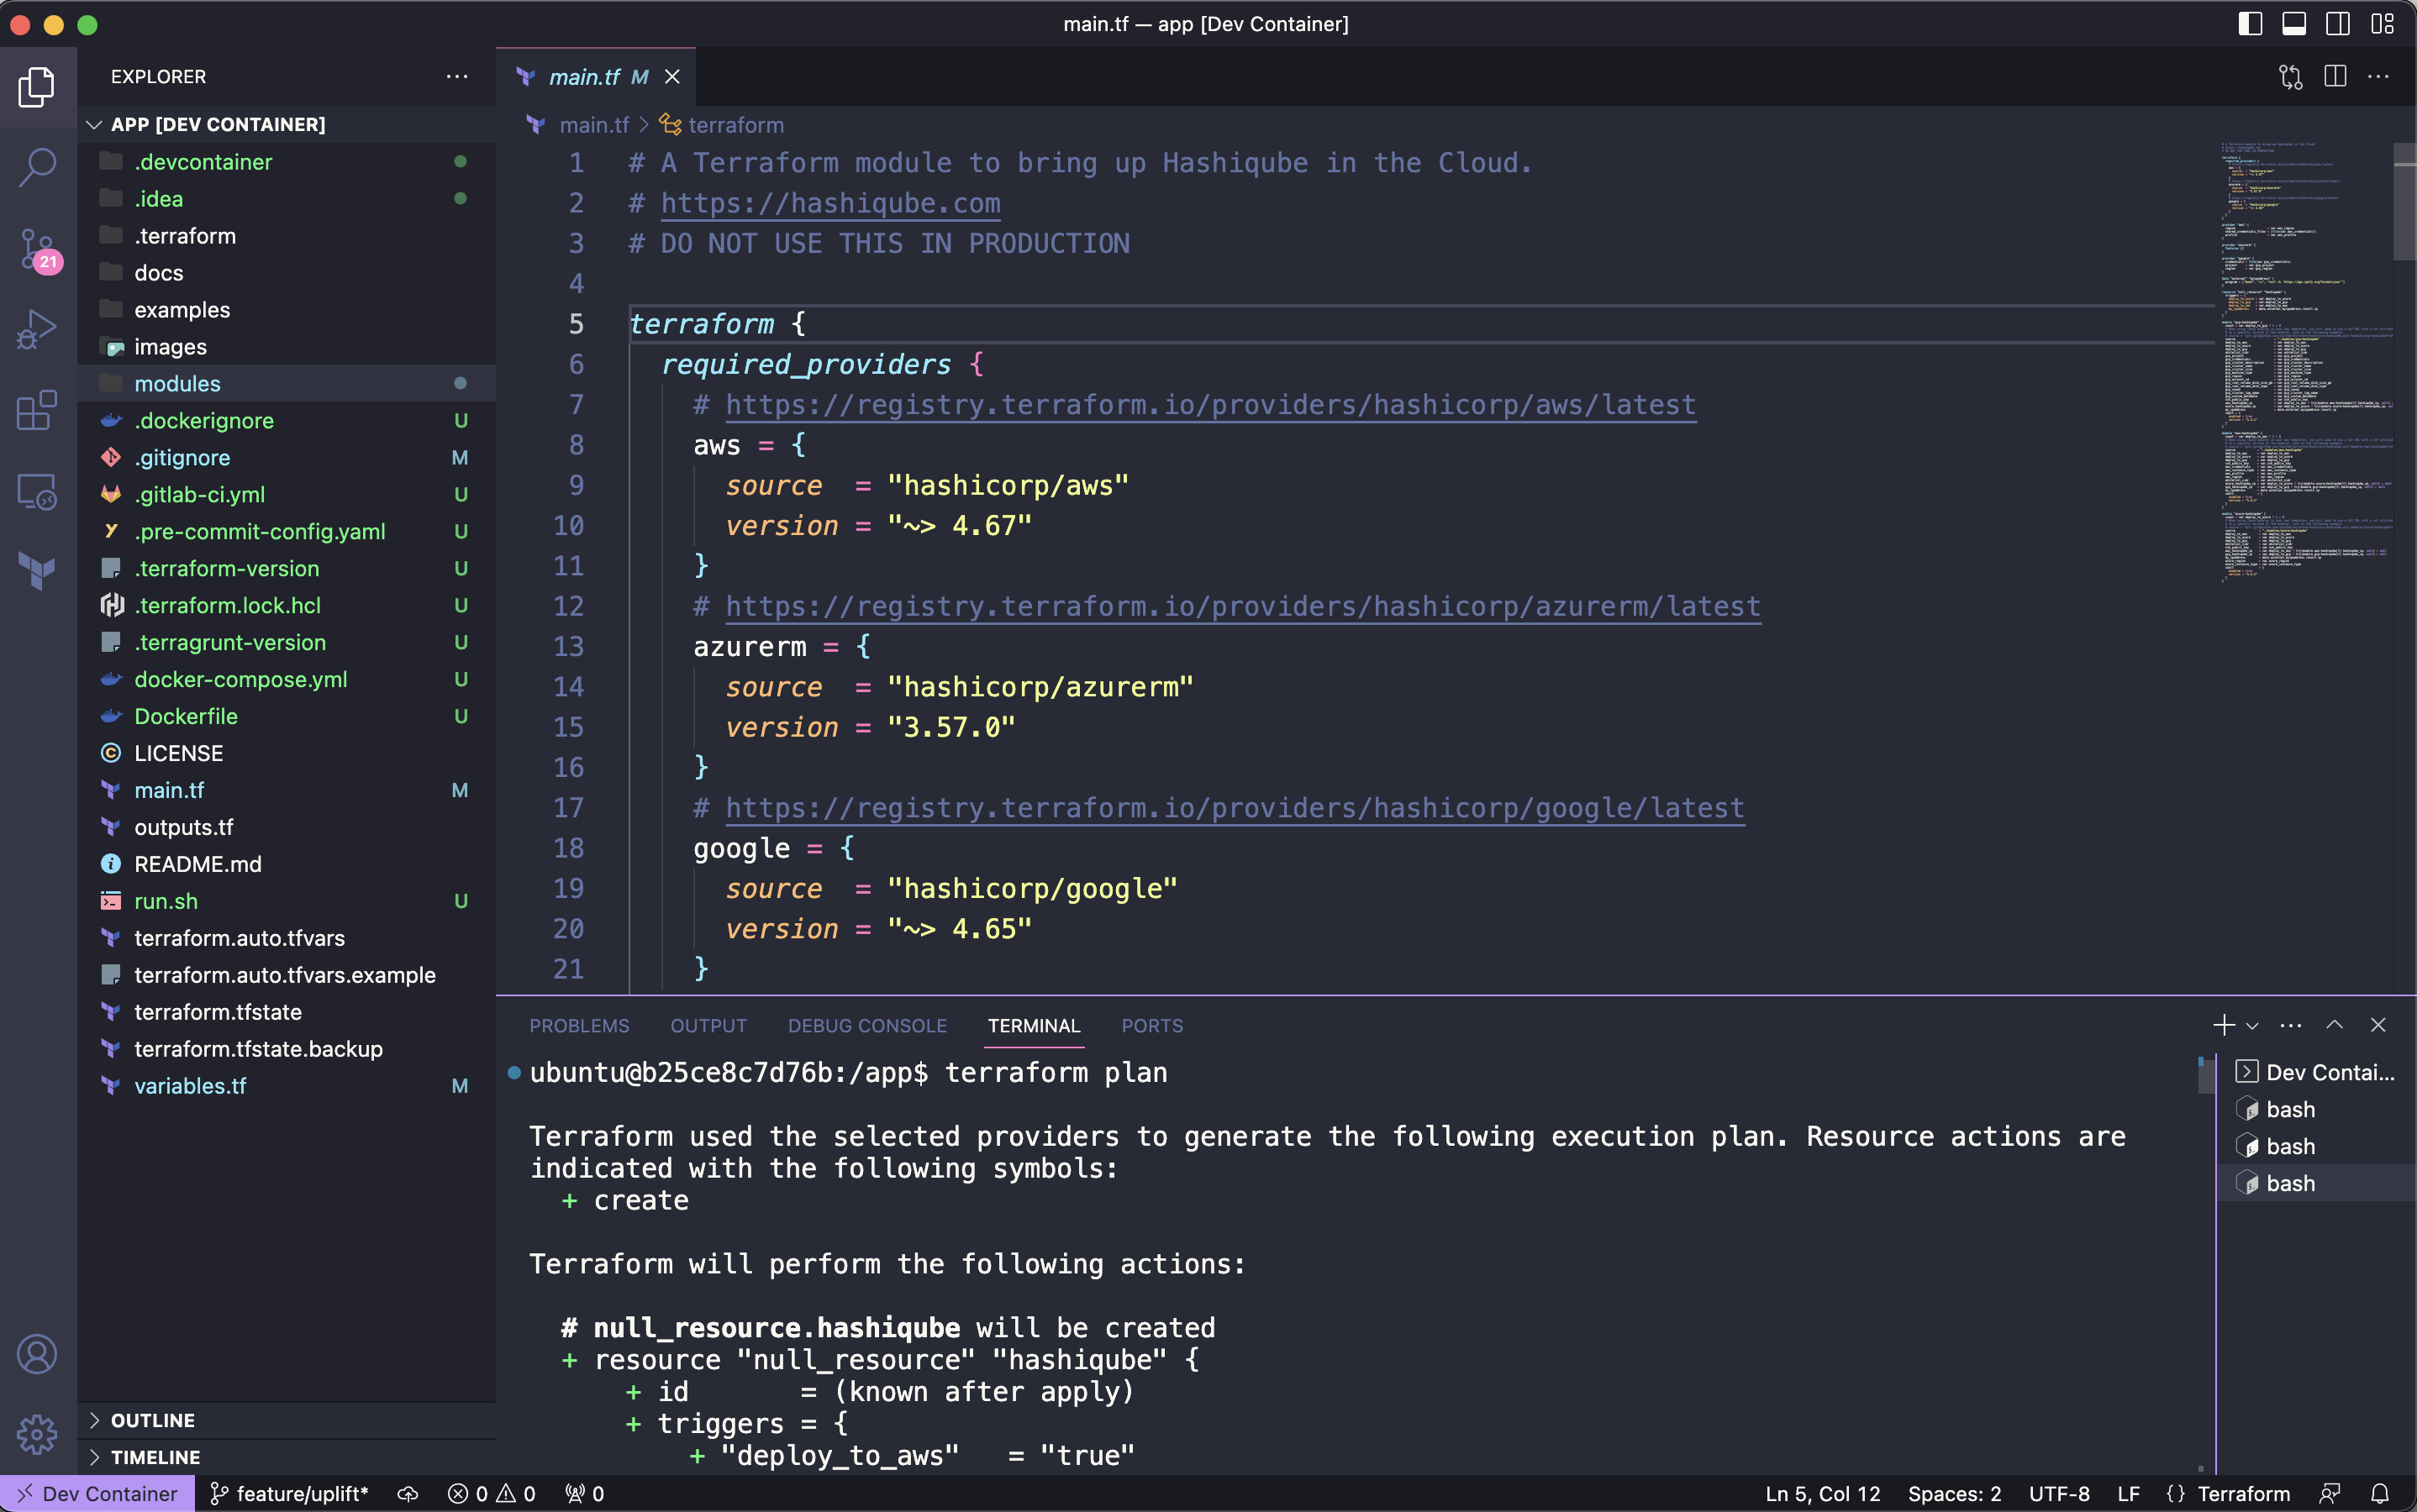Select the Dev Container terminal entry
This screenshot has width=2417, height=1512.
pyautogui.click(x=2316, y=1072)
